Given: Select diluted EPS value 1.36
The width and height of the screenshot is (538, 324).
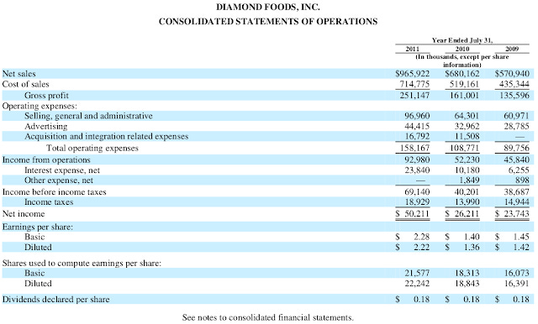Looking at the screenshot, I should coord(472,248).
